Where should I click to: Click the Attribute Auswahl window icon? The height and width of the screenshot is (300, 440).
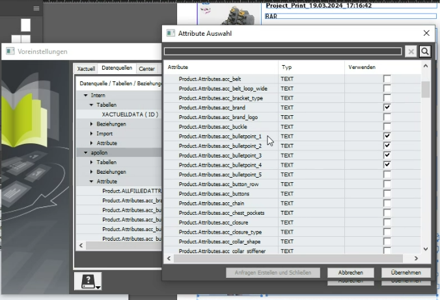click(171, 33)
